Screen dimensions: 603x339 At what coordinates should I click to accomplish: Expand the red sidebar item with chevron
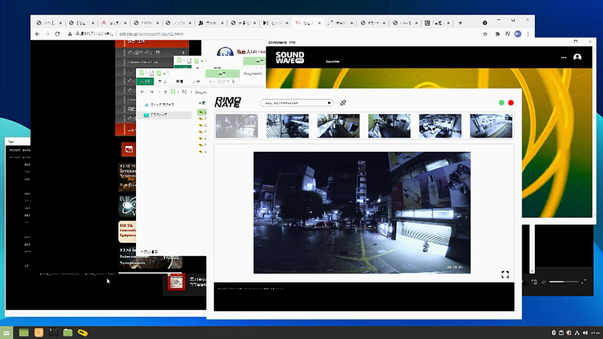coord(183,52)
